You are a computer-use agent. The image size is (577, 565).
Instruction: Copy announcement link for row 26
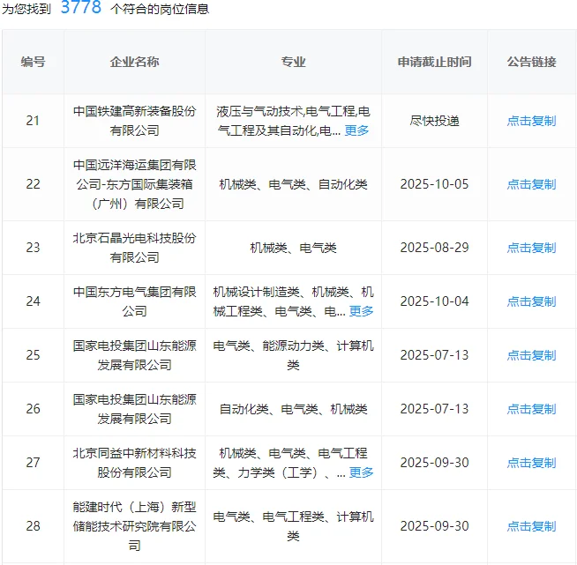point(531,409)
